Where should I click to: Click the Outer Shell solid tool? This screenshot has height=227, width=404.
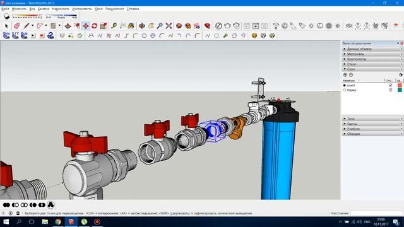6,205
